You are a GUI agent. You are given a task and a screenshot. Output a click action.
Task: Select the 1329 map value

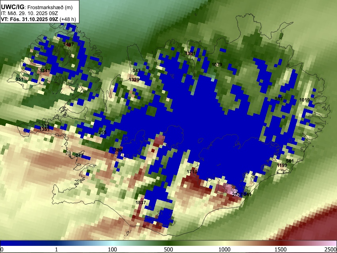[x=134, y=80]
